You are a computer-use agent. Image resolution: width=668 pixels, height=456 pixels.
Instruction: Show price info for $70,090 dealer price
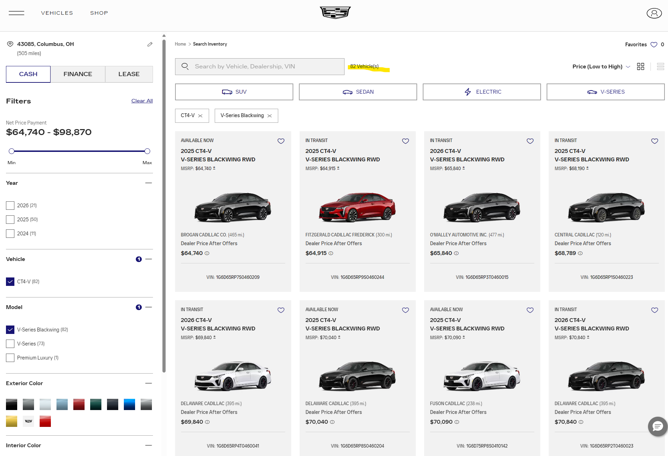coord(457,422)
